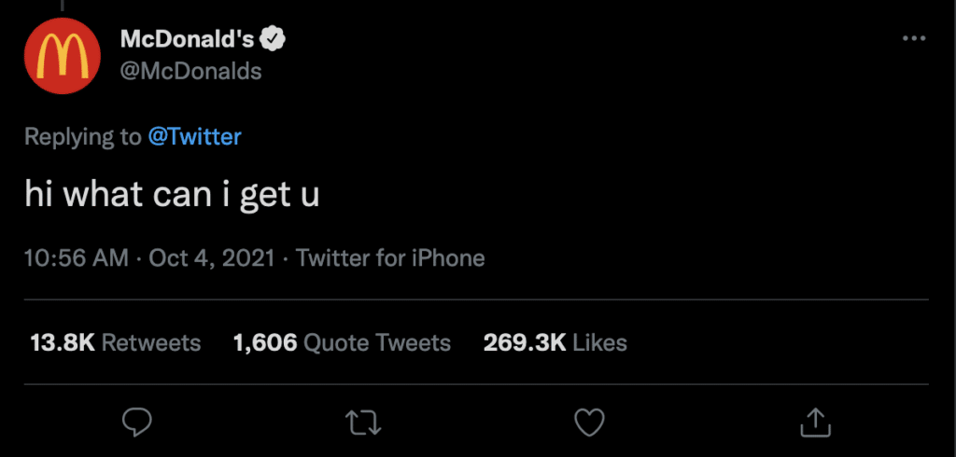Click the reply speech bubble icon
This screenshot has height=457, width=956.
pyautogui.click(x=137, y=422)
